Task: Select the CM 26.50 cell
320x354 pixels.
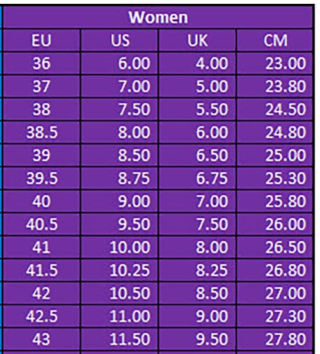Action: coord(275,247)
